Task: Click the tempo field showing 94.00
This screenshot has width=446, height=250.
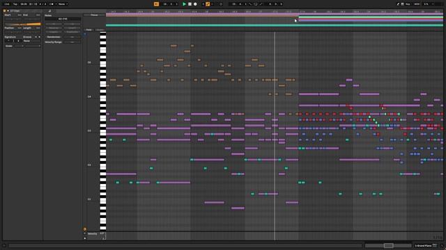Action: click(x=24, y=4)
